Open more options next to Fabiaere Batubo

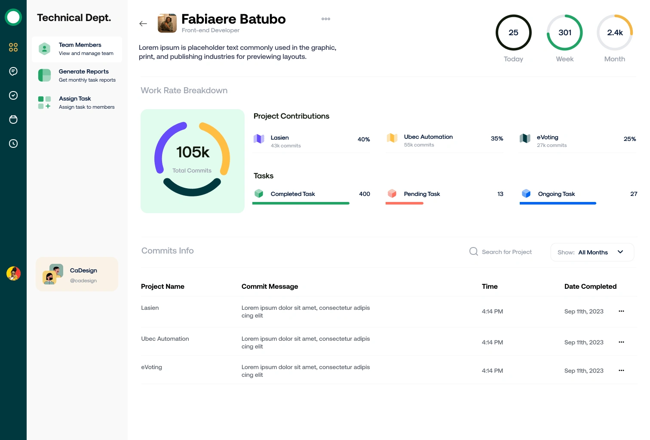click(326, 19)
